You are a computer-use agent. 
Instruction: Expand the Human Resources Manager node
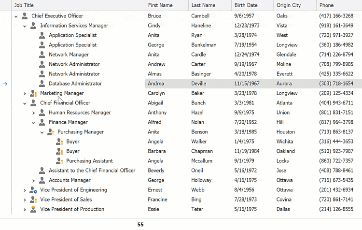(34, 113)
